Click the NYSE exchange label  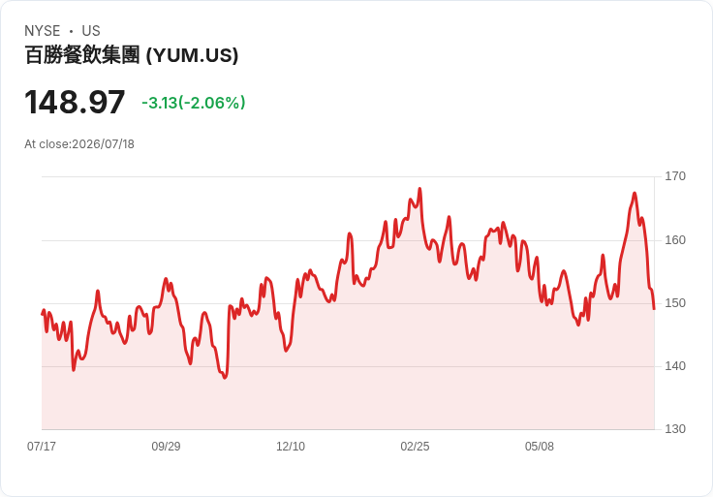[43, 31]
